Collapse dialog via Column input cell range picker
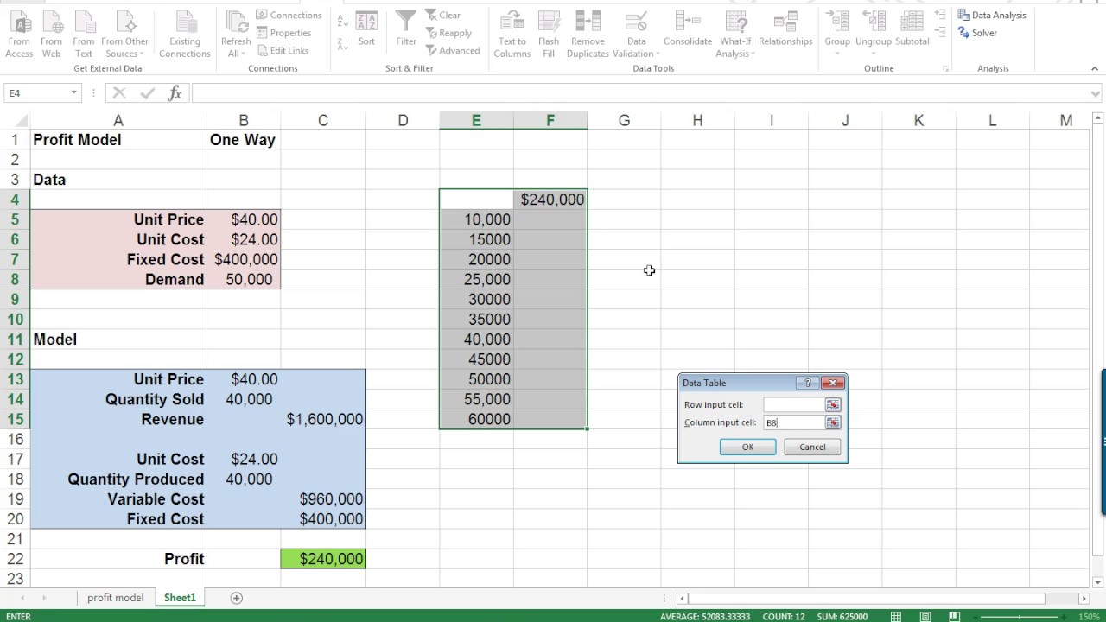1106x622 pixels. [x=833, y=422]
